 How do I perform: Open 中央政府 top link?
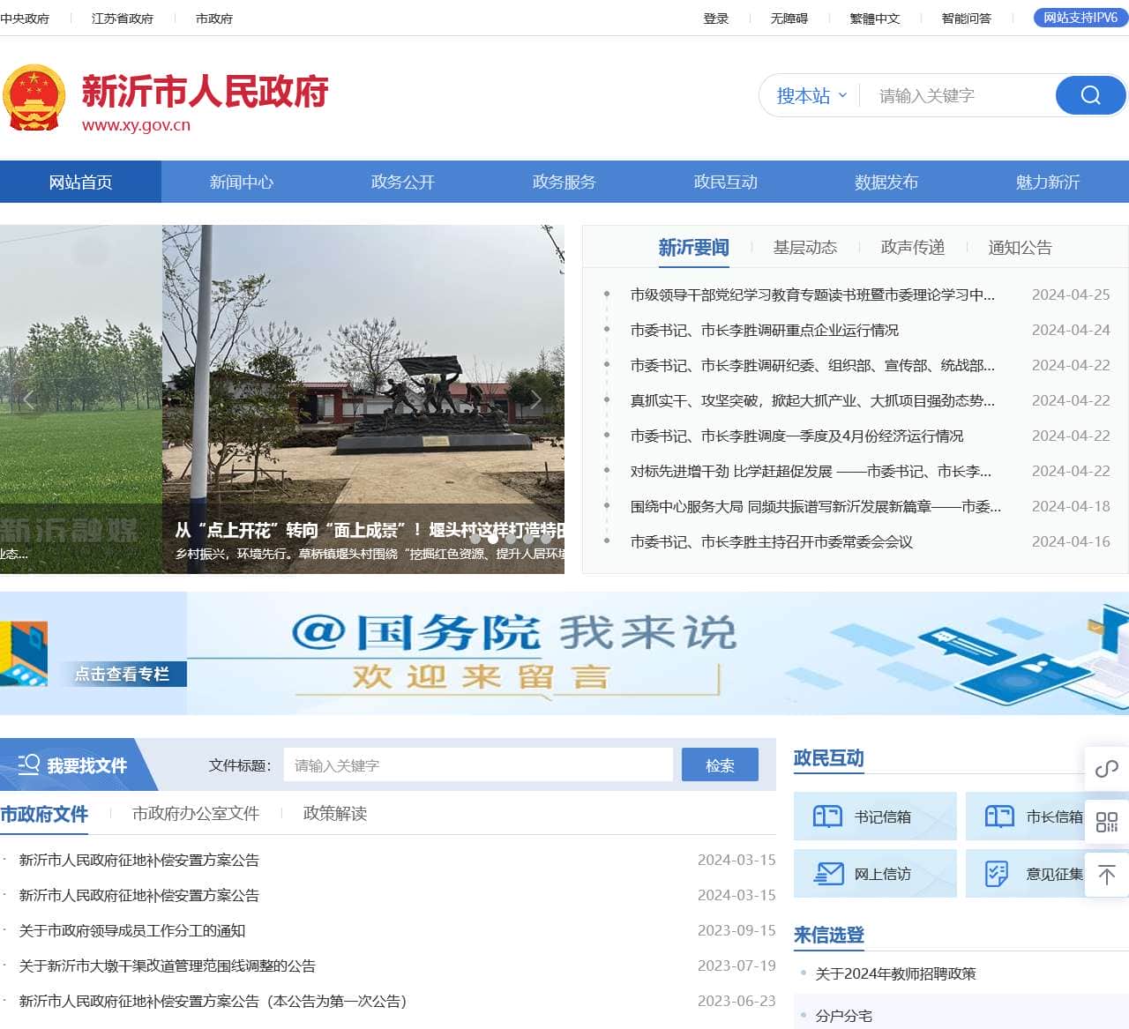(x=25, y=19)
